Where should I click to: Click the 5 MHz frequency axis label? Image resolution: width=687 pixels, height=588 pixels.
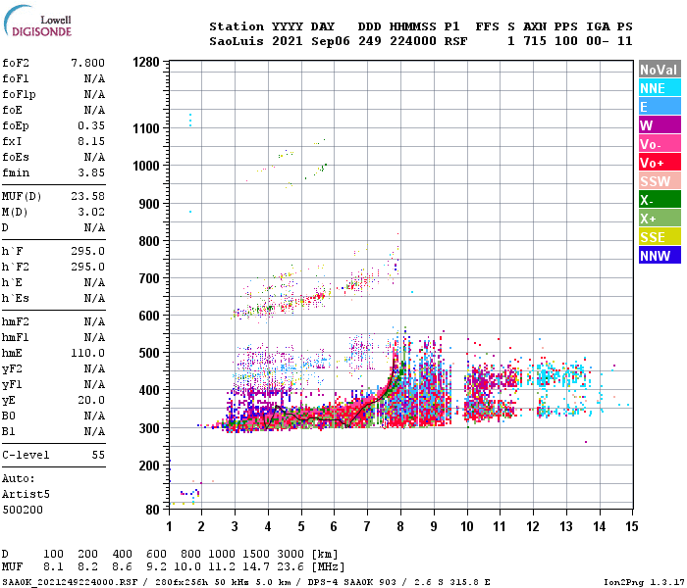[x=301, y=526]
